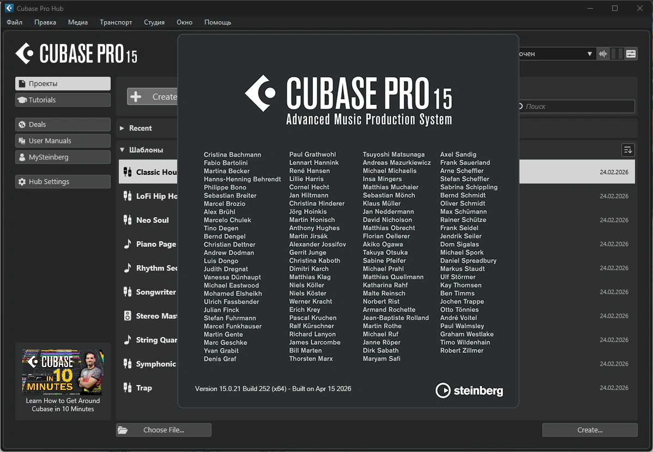Click the Choose File... button

click(x=164, y=430)
